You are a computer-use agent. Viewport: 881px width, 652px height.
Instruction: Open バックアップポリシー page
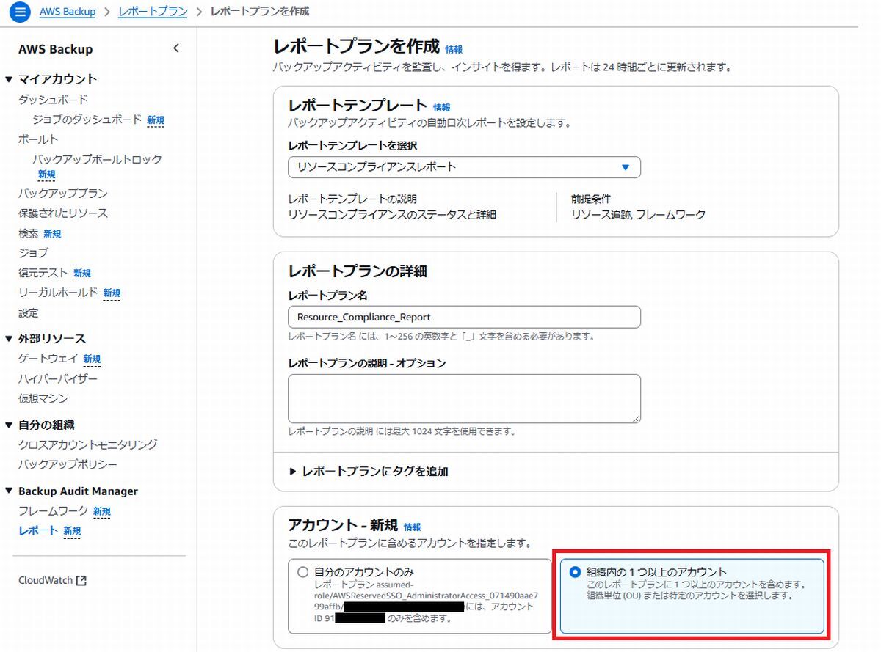click(x=68, y=464)
